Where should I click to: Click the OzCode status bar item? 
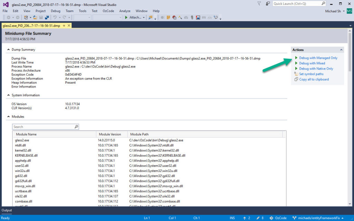(x=278, y=218)
